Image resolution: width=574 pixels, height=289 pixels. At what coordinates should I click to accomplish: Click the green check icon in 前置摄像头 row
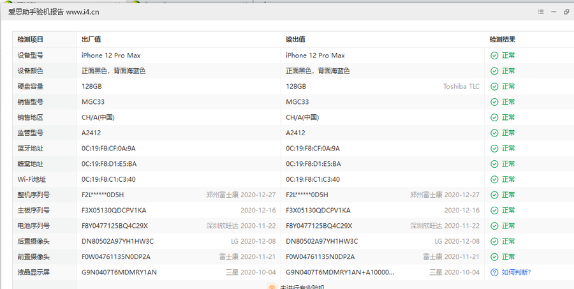[494, 256]
